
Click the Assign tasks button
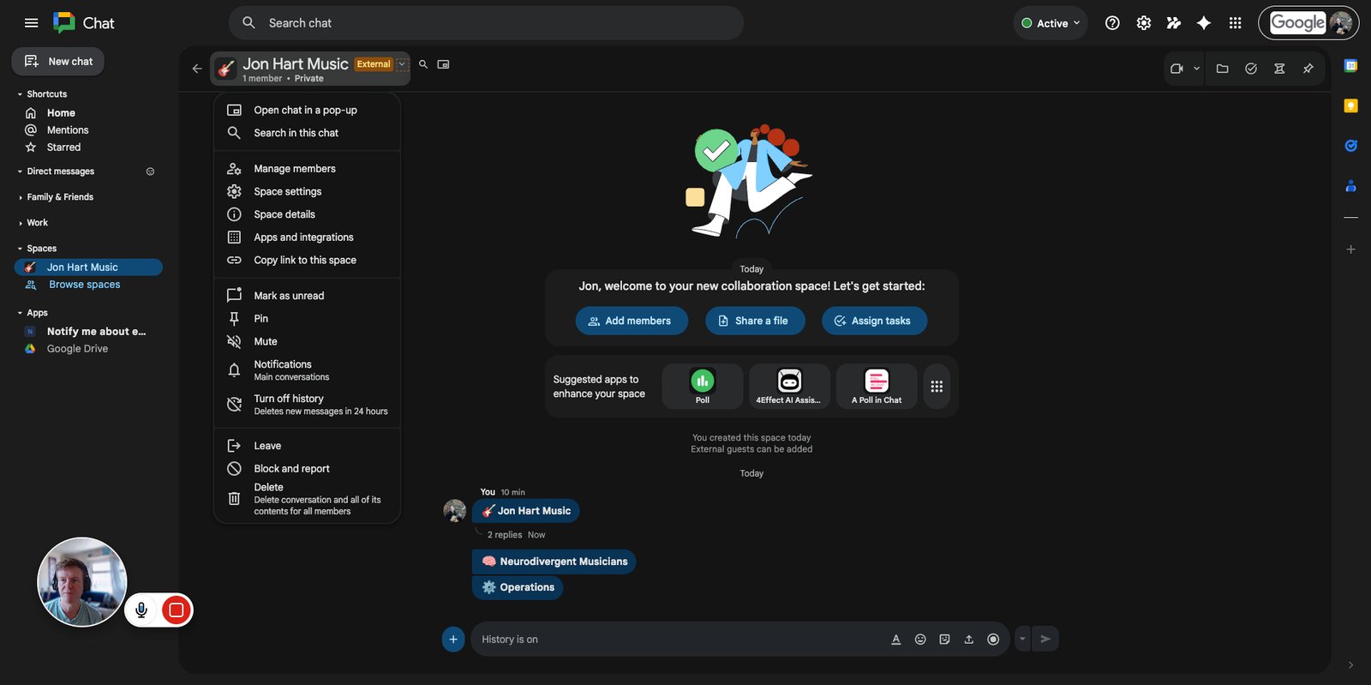click(x=874, y=321)
